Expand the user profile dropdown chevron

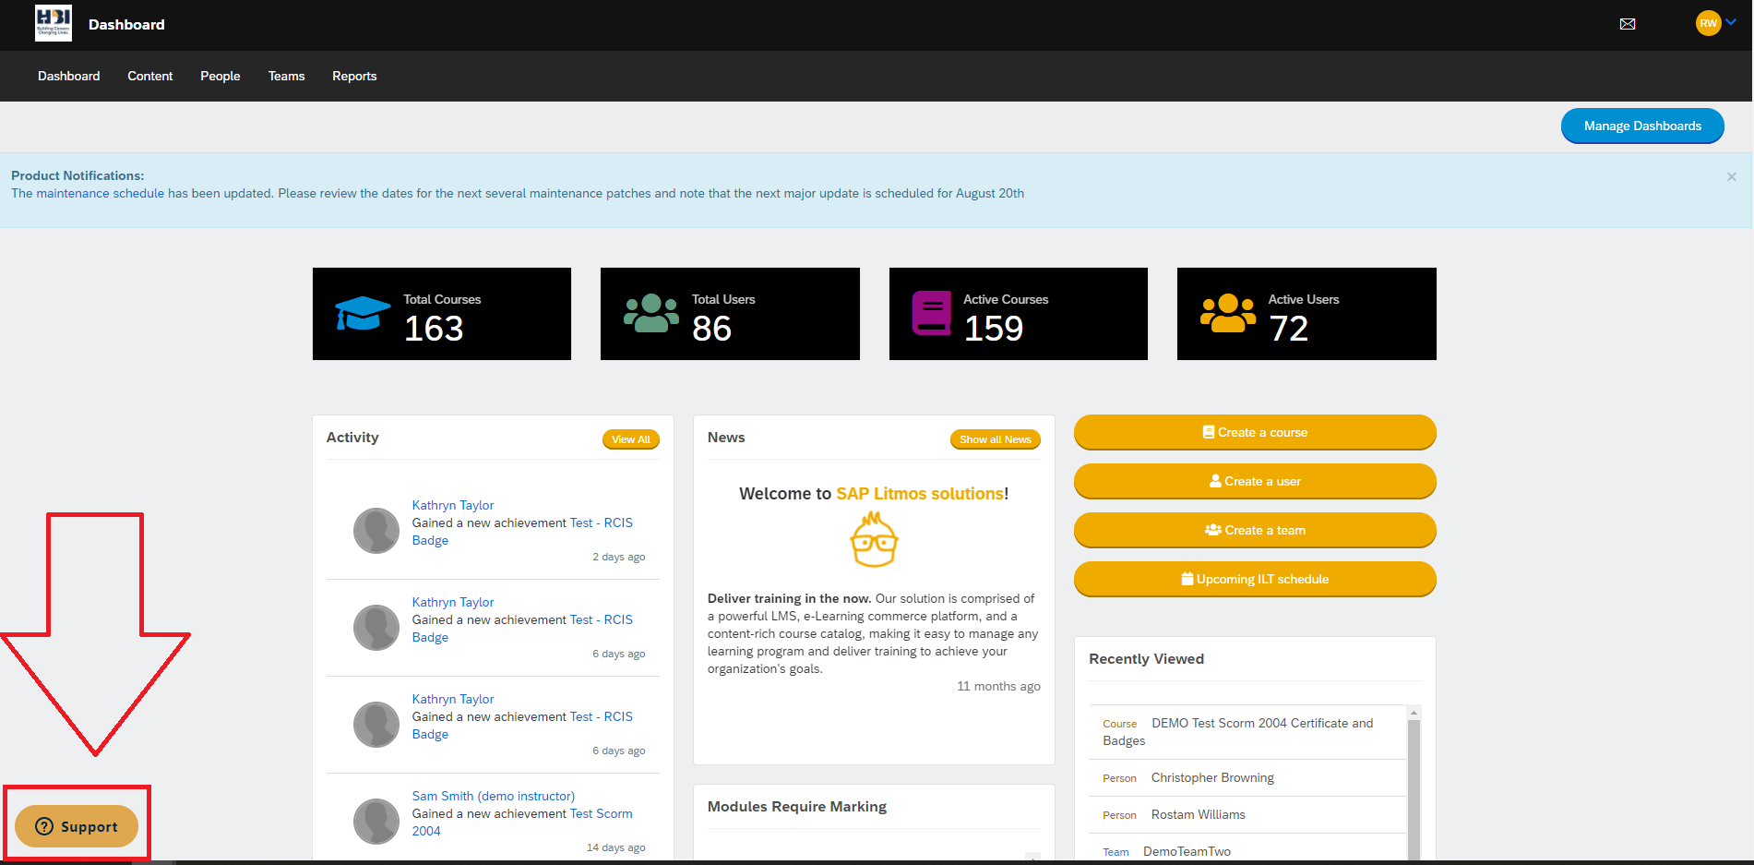coord(1731,22)
